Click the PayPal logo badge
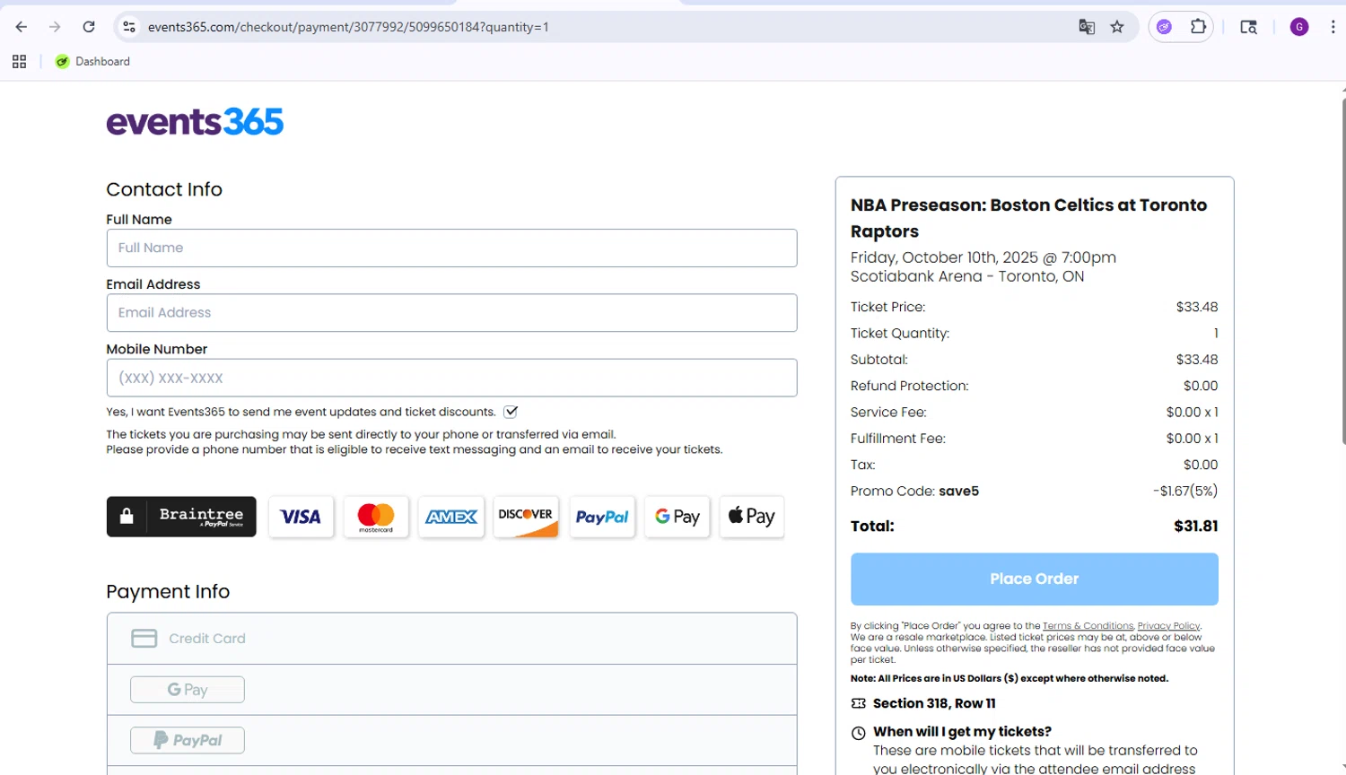The height and width of the screenshot is (775, 1346). [602, 517]
